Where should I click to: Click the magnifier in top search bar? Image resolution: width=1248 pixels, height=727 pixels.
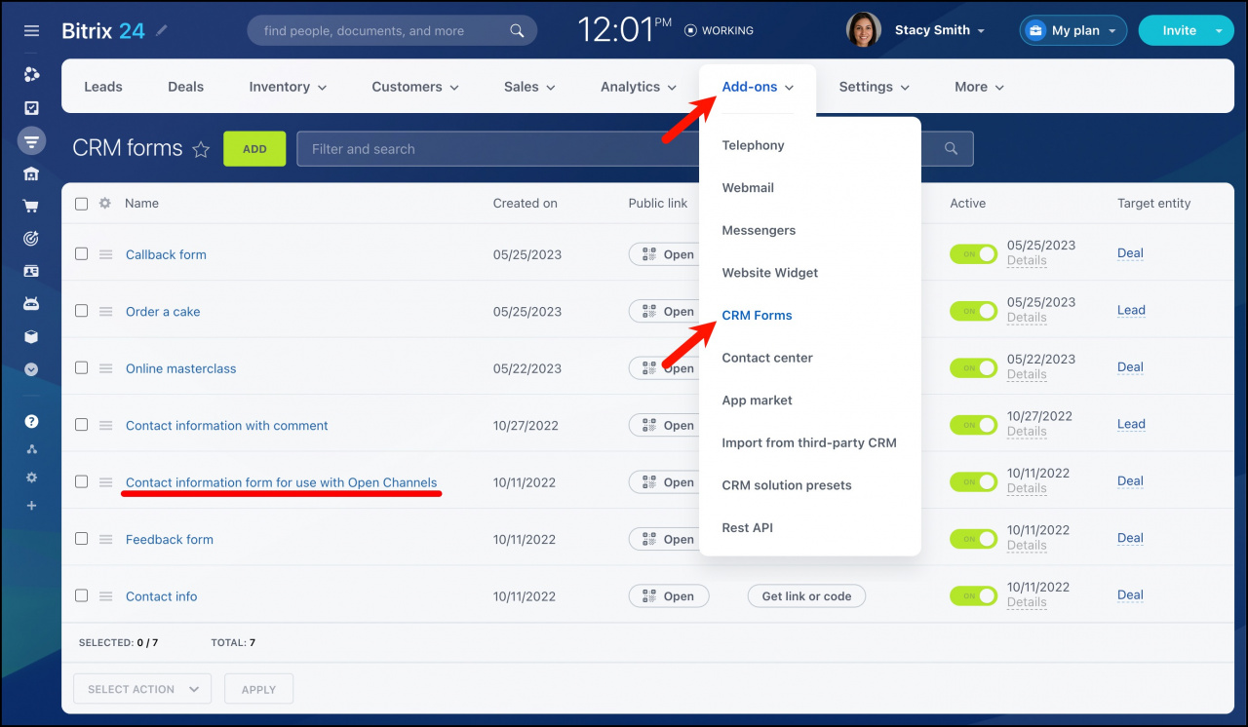pyautogui.click(x=518, y=31)
